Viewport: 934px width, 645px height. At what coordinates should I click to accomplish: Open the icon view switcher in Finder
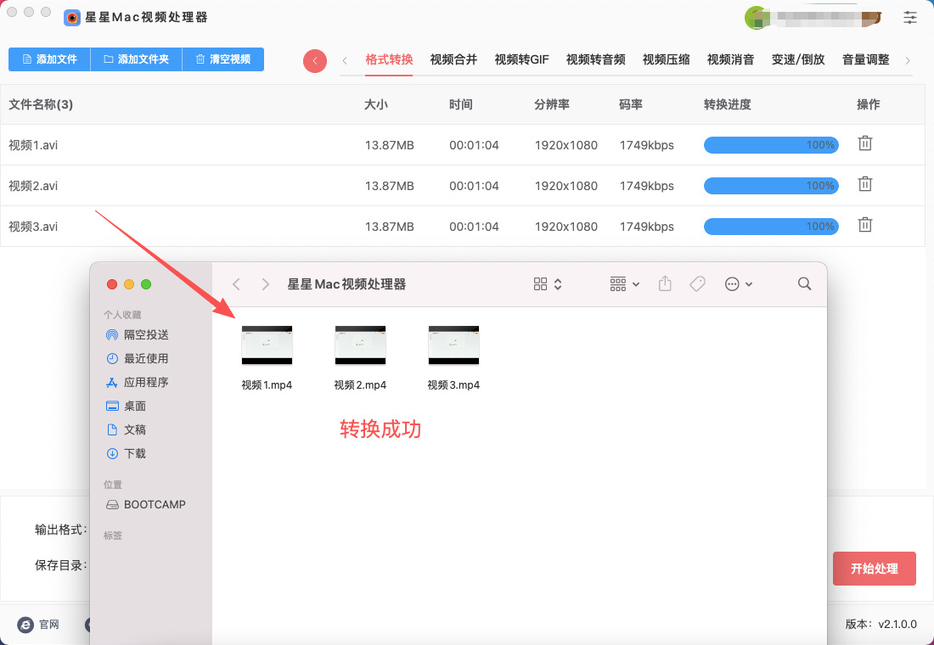pyautogui.click(x=547, y=284)
